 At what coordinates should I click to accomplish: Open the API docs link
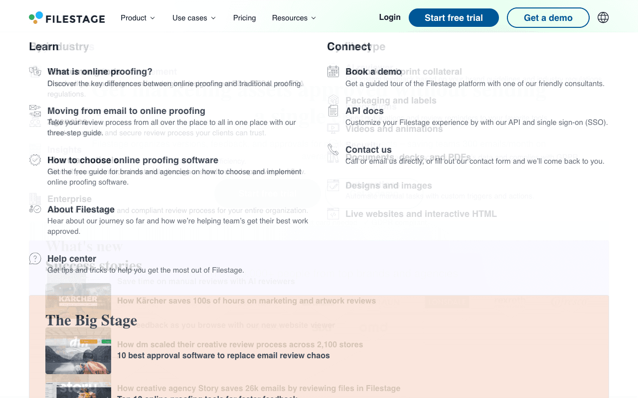click(364, 111)
